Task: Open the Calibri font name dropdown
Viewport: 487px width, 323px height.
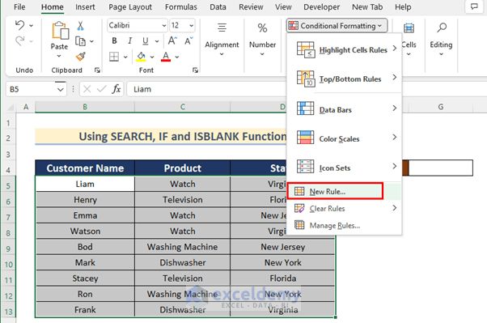Action: coord(164,25)
